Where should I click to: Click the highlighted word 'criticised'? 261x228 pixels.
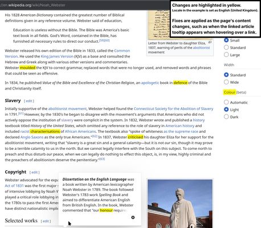tap(136, 137)
